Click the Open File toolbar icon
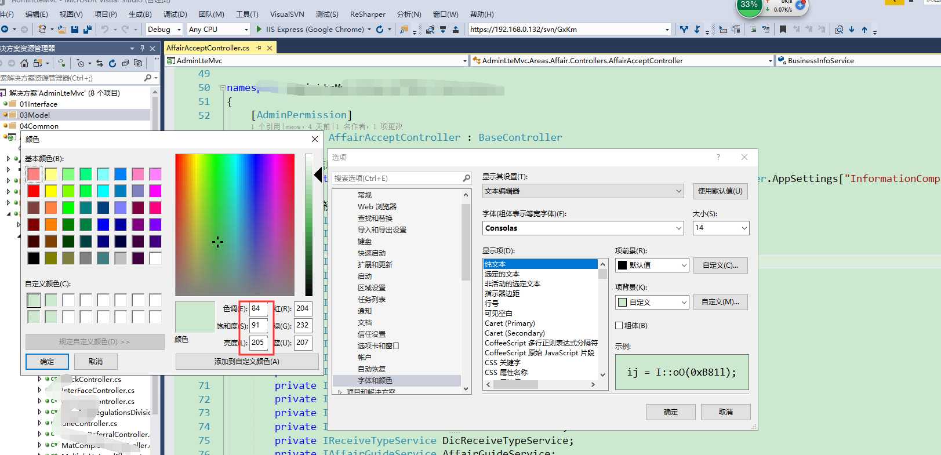 coord(61,29)
